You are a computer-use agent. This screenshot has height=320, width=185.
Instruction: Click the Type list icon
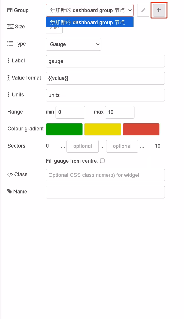tap(10, 43)
